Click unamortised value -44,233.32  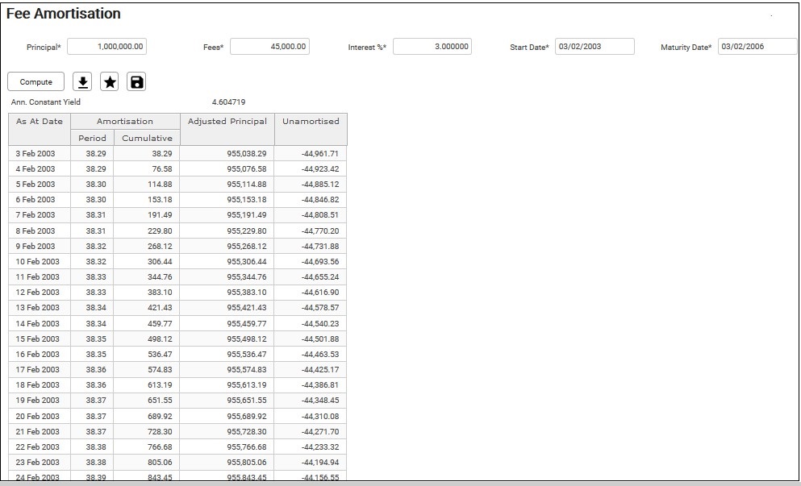[320, 447]
